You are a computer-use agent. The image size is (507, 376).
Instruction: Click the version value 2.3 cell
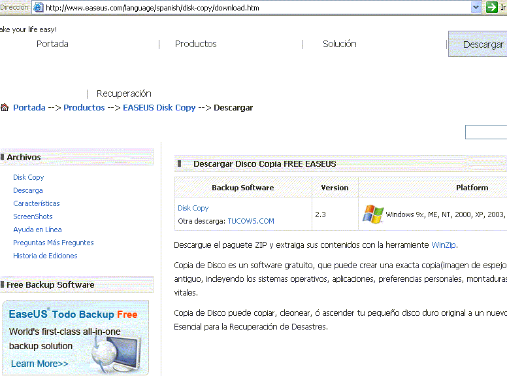(335, 214)
